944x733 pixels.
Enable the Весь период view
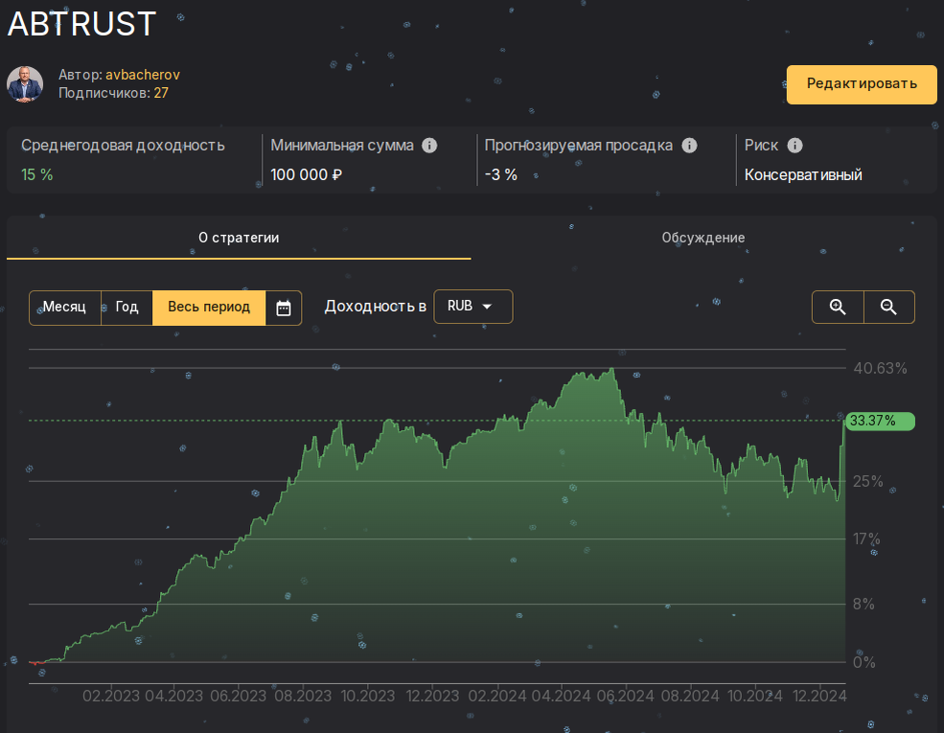208,307
